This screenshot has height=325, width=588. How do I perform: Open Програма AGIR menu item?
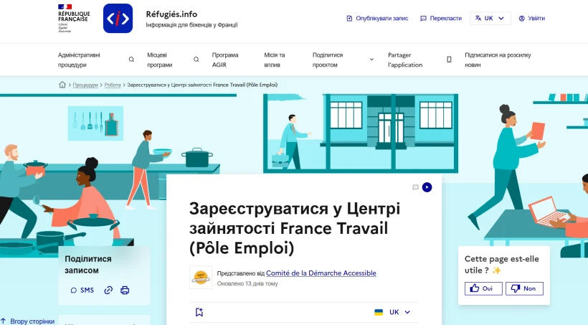tap(225, 60)
